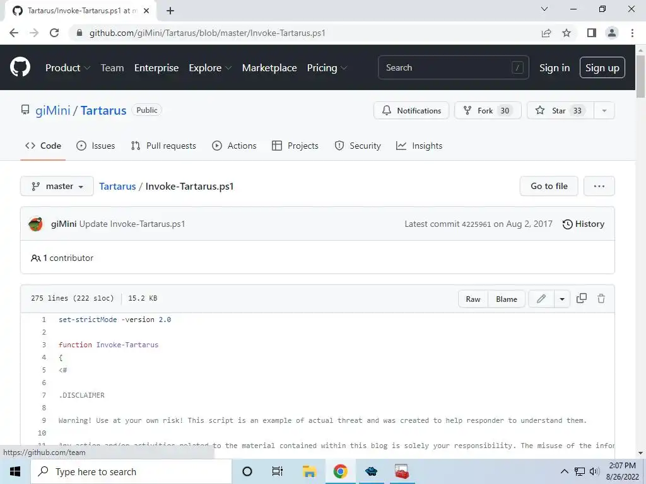Star the repository
Image resolution: width=646 pixels, height=484 pixels.
point(560,110)
